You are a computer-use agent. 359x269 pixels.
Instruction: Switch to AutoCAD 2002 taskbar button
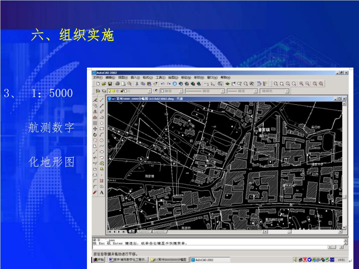click(x=210, y=260)
